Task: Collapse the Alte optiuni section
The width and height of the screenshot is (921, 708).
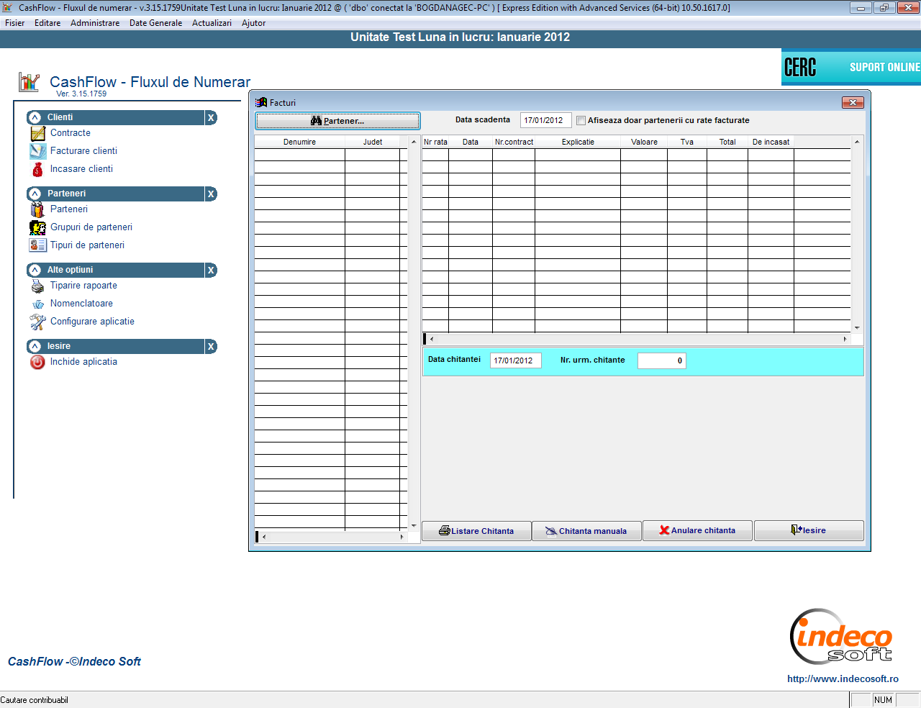Action: coord(35,270)
